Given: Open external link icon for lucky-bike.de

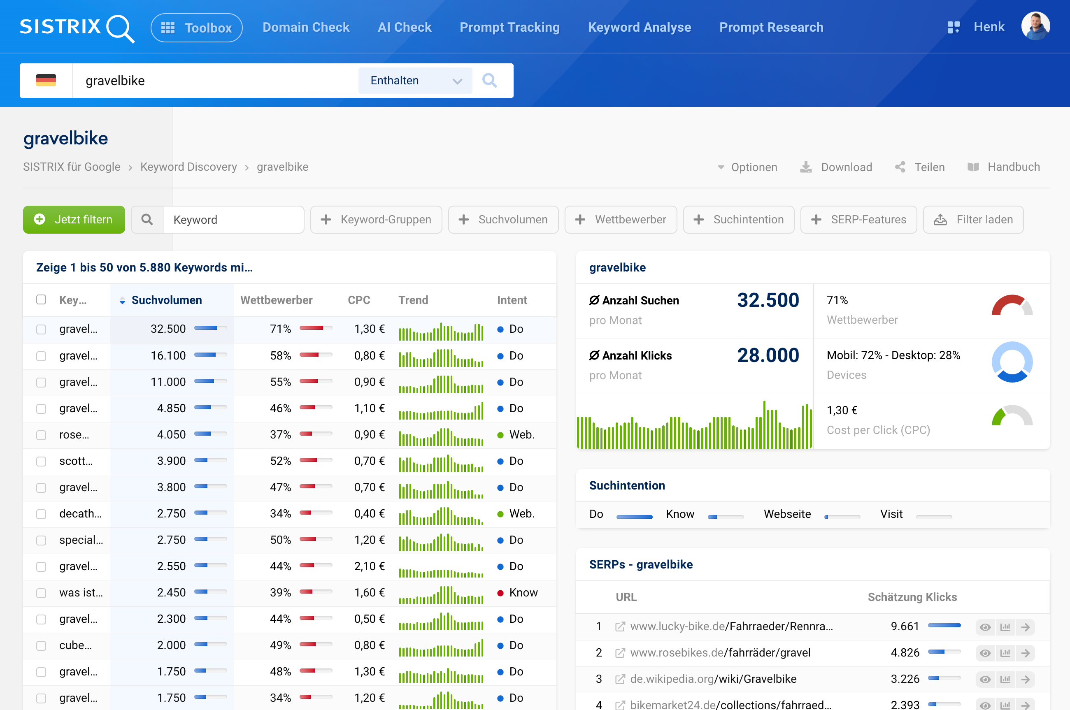Looking at the screenshot, I should 620,626.
